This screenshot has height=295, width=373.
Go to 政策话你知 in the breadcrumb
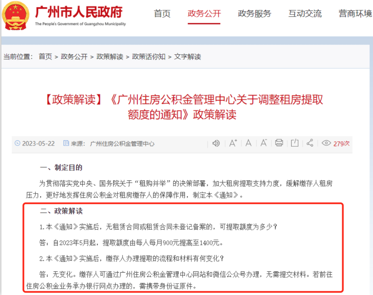tap(149, 57)
